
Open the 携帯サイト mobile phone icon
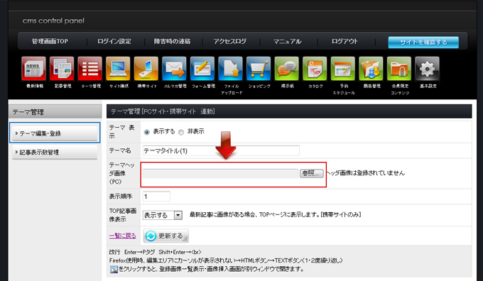(146, 68)
